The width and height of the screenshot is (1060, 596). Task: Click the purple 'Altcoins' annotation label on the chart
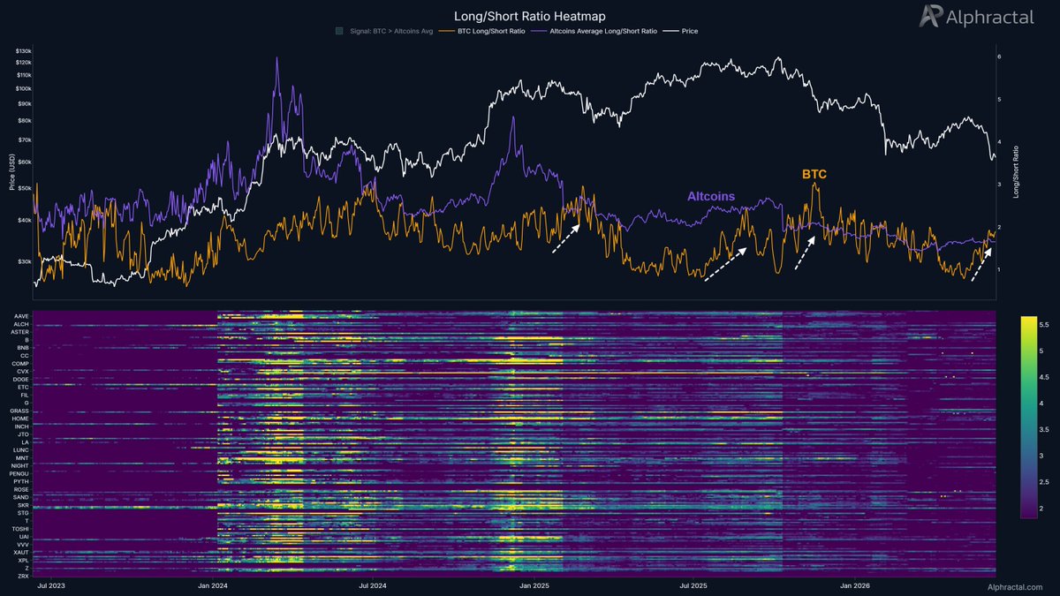711,196
